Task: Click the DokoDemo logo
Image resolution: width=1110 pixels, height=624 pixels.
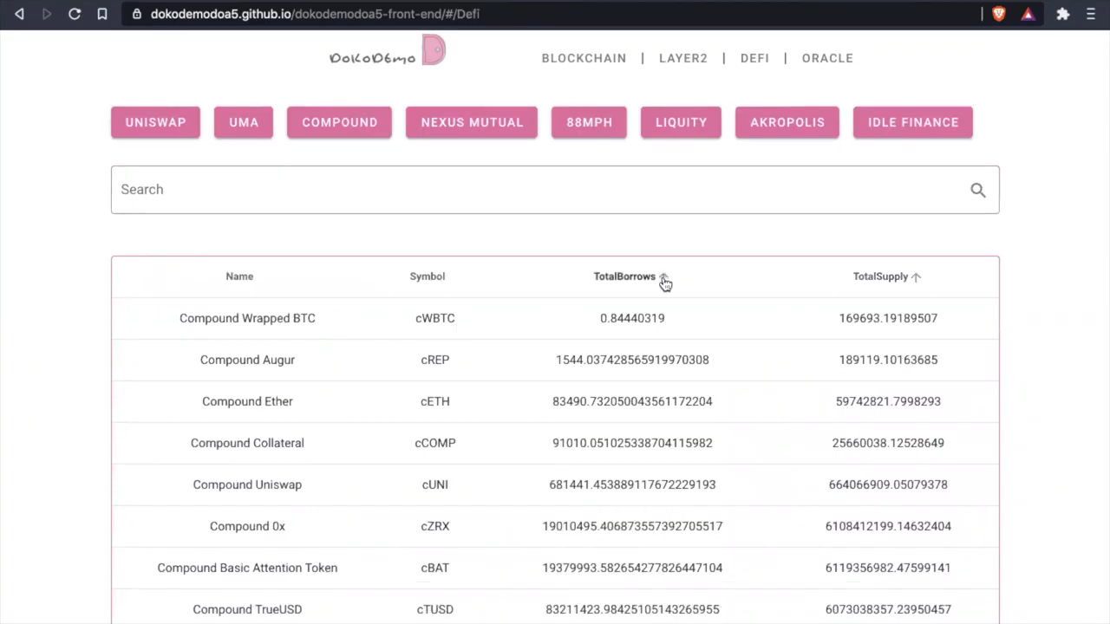Action: (388, 52)
